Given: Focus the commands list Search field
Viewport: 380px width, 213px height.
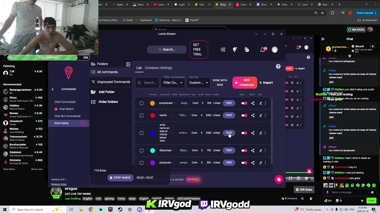Looking at the screenshot, I should [147, 83].
